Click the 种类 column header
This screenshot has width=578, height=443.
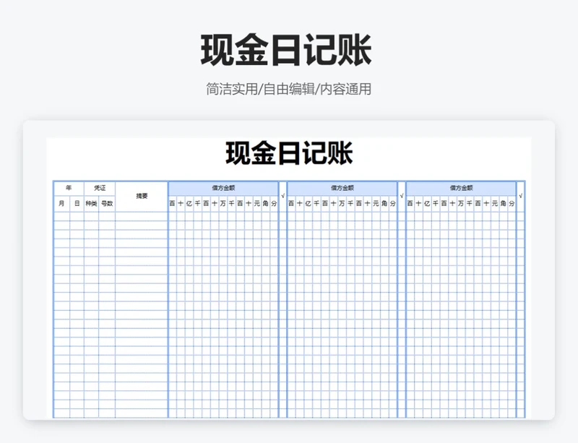pyautogui.click(x=92, y=204)
